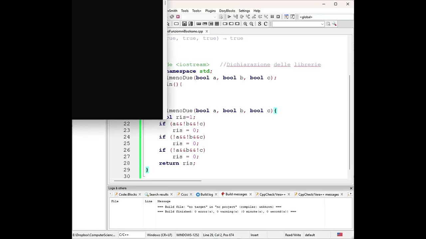426x239 pixels.
Task: Open the Plugins menu
Action: pos(210,11)
